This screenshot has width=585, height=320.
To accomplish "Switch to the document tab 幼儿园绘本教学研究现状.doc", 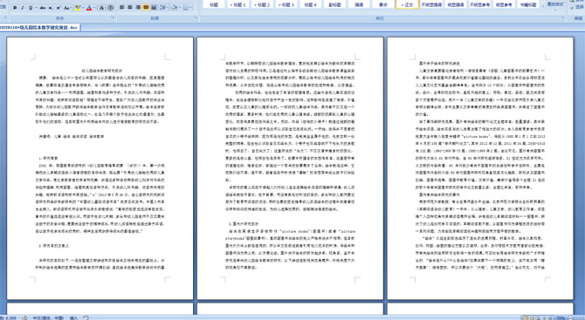I will pyautogui.click(x=39, y=28).
